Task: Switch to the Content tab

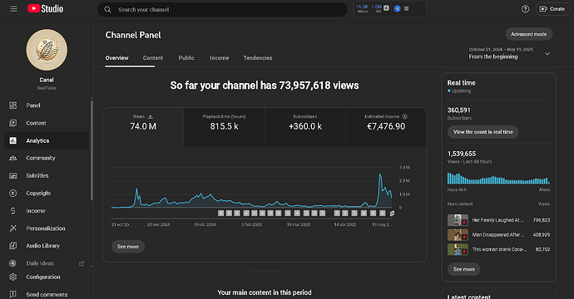Action: (153, 58)
